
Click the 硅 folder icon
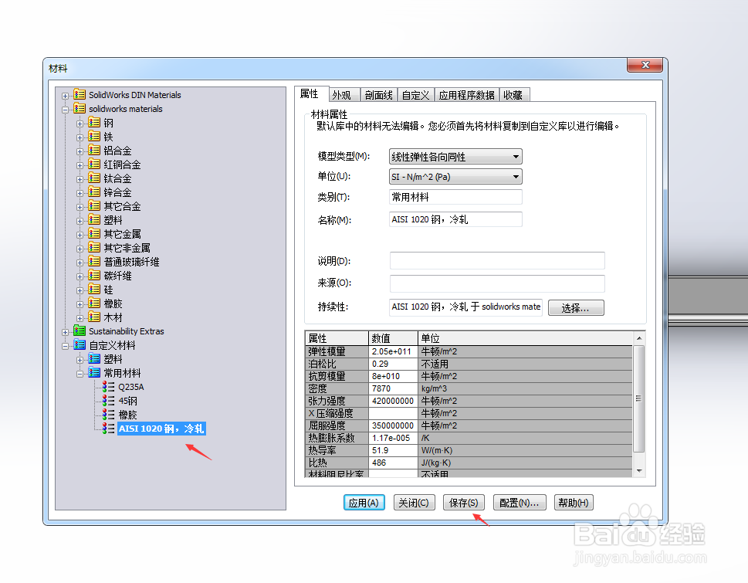(94, 289)
